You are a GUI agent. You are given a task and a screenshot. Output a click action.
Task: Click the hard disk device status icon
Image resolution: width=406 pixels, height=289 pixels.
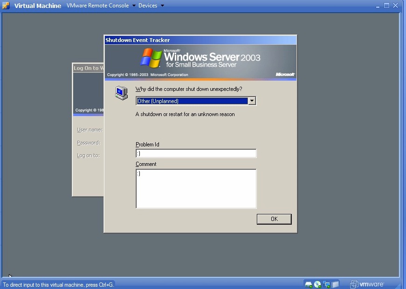click(x=309, y=285)
